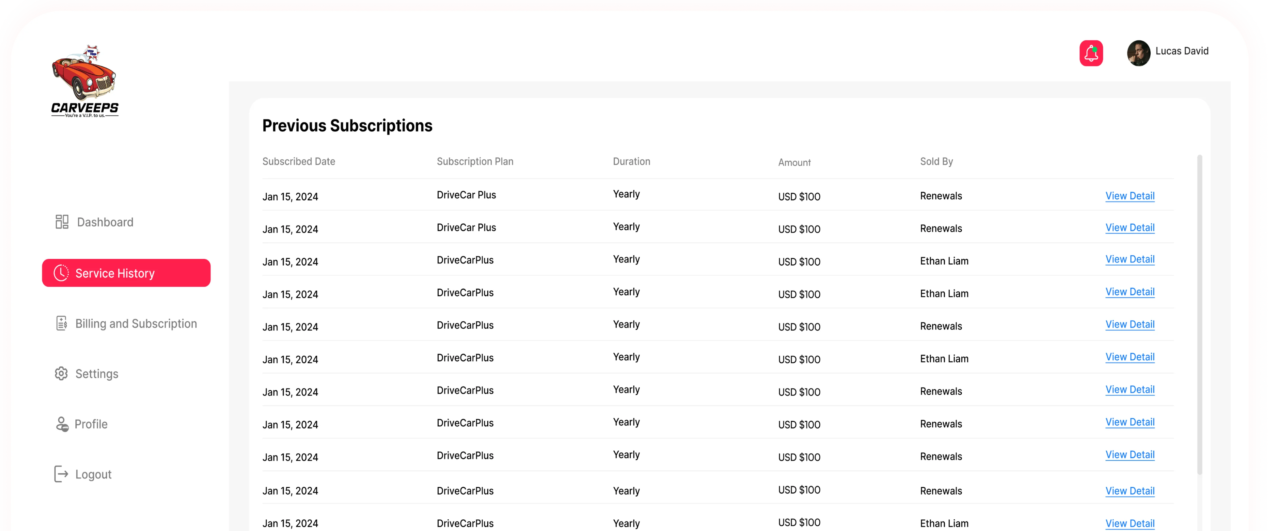
Task: Open the Dashboard icon in sidebar
Action: 62,222
